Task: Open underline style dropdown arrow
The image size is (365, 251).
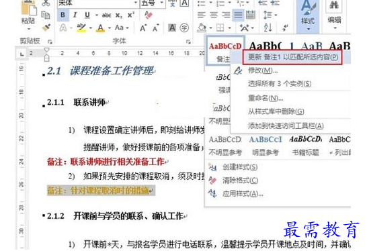Action: pyautogui.click(x=96, y=15)
